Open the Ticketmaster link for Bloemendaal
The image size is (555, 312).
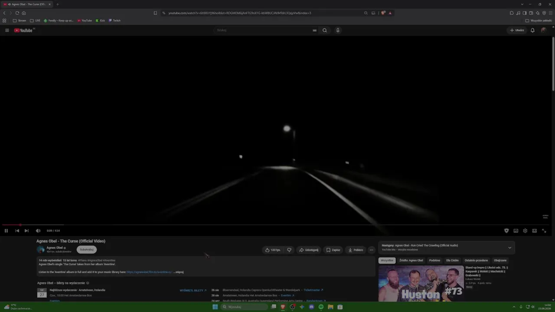313,290
